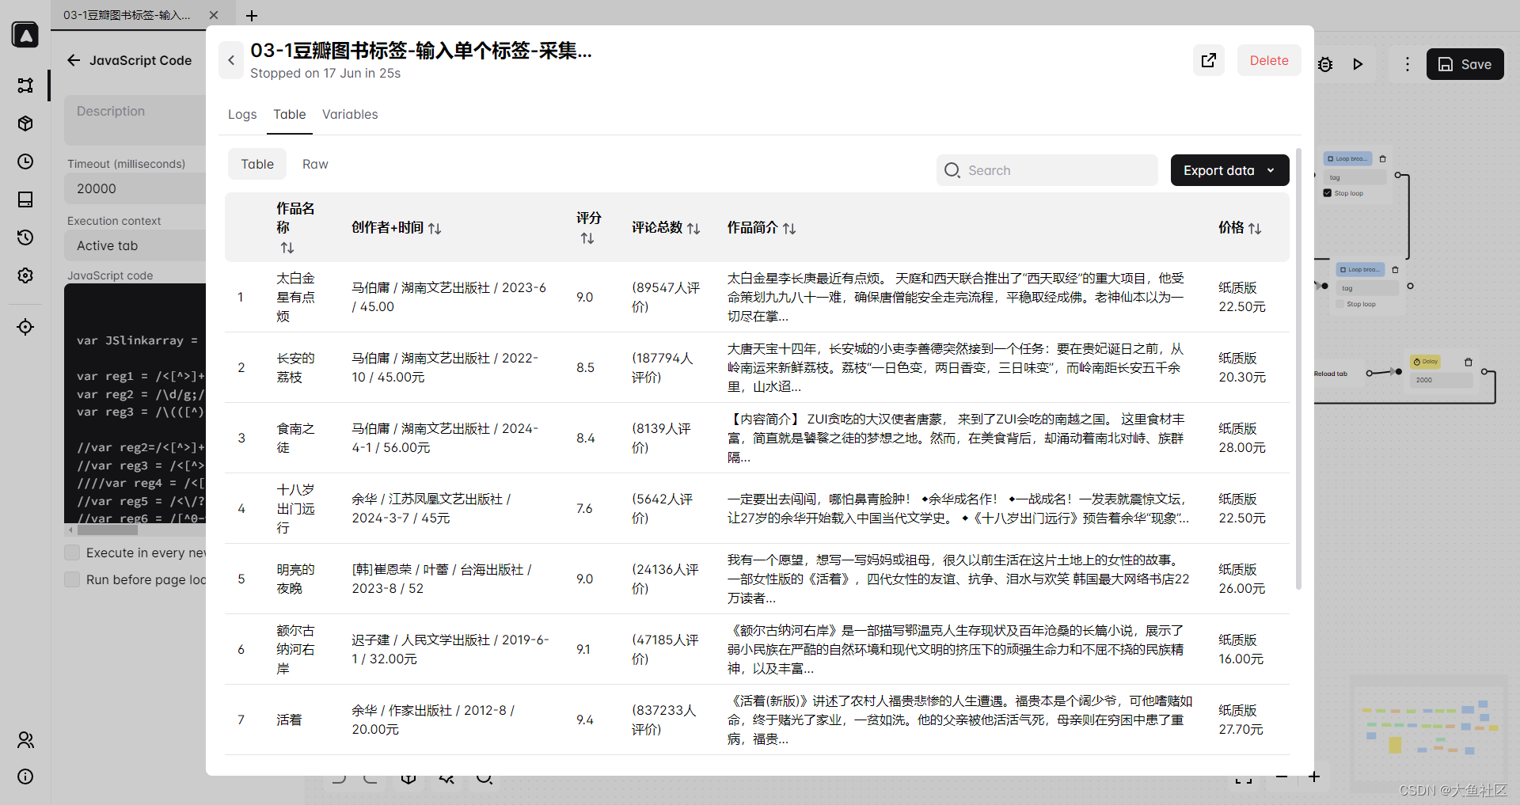Switch to the Logs tab
The height and width of the screenshot is (805, 1520).
pos(242,114)
